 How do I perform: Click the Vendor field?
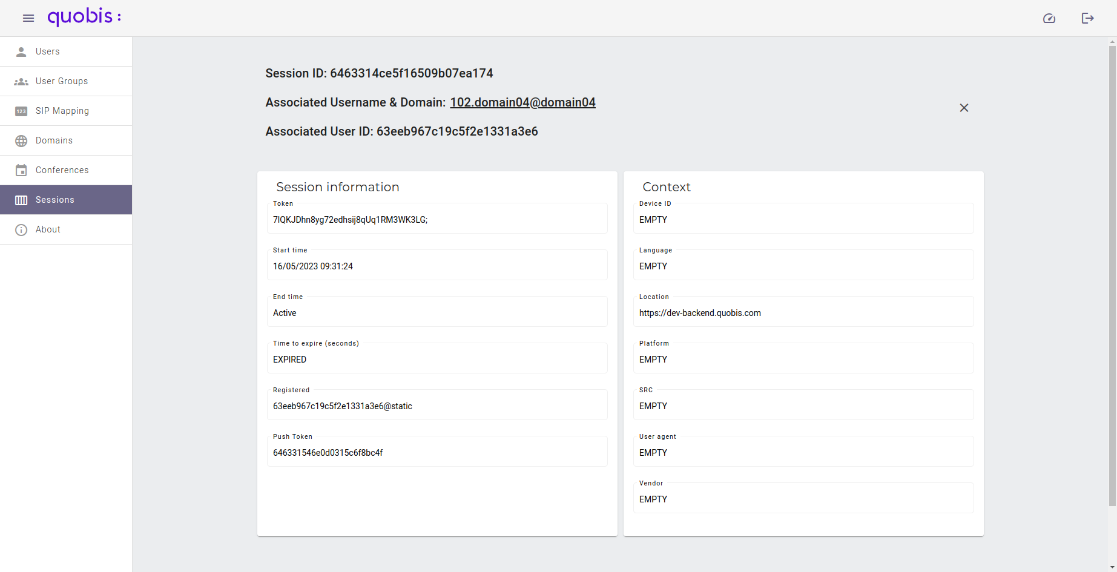803,498
